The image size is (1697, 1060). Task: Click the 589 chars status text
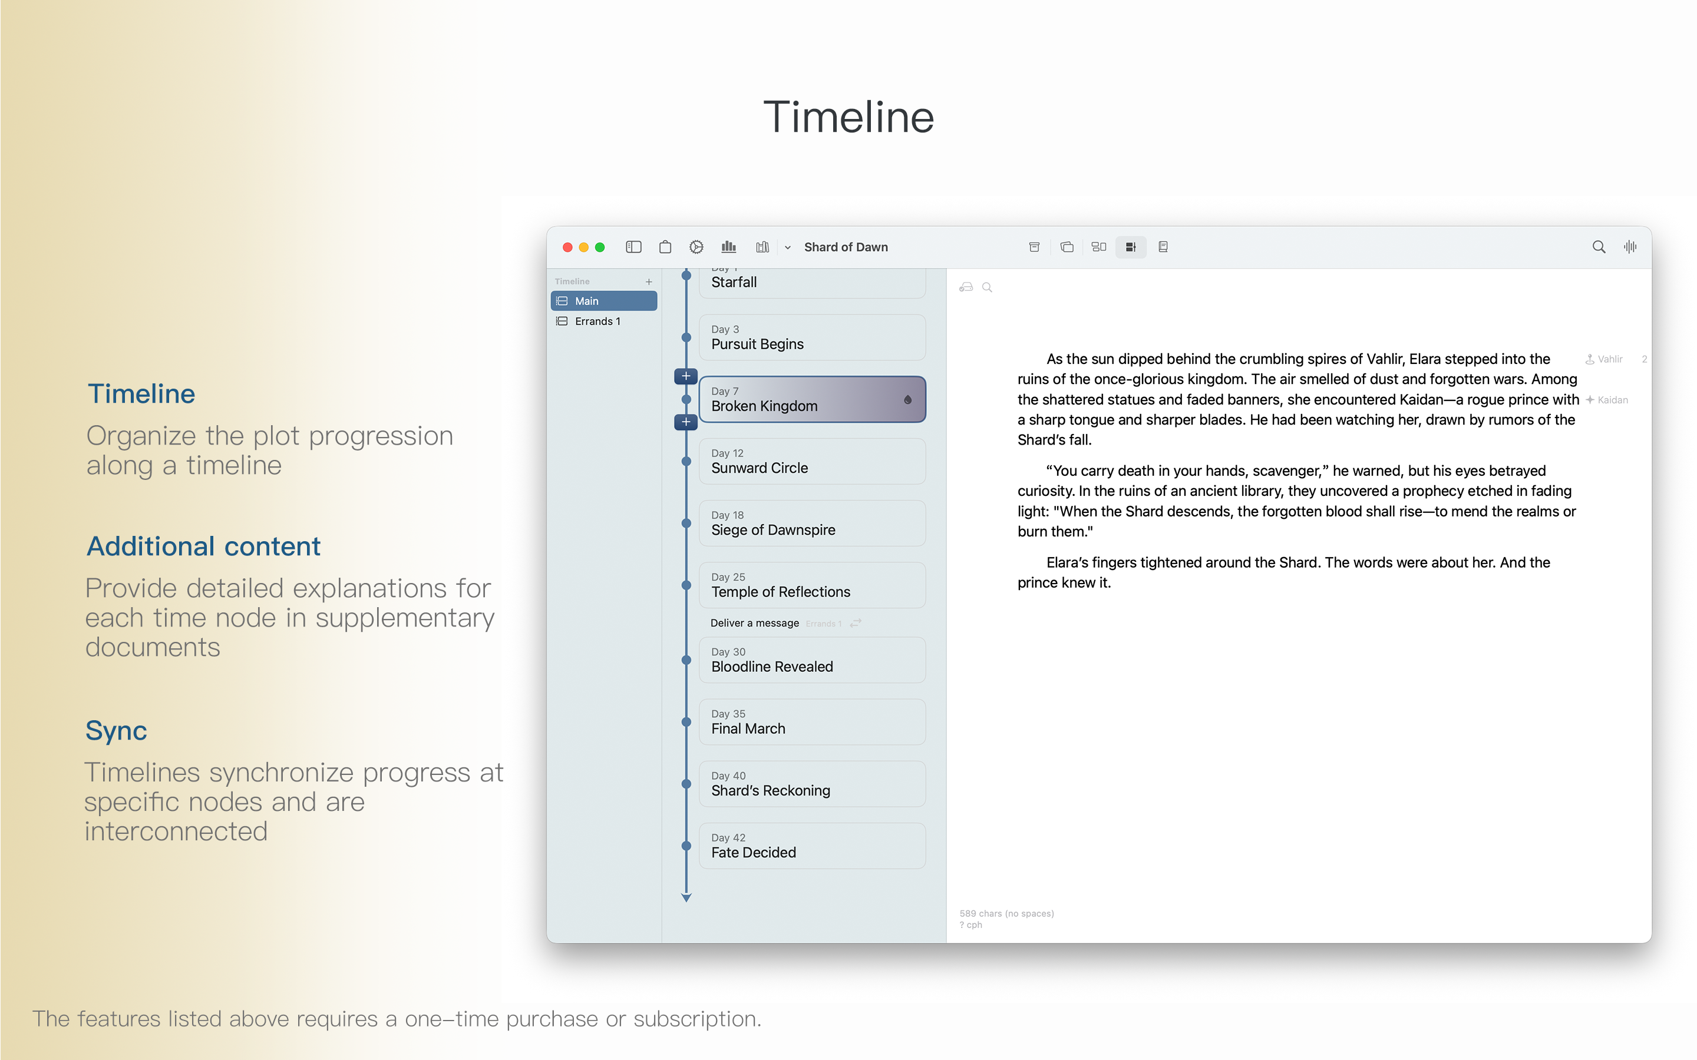(x=1006, y=913)
